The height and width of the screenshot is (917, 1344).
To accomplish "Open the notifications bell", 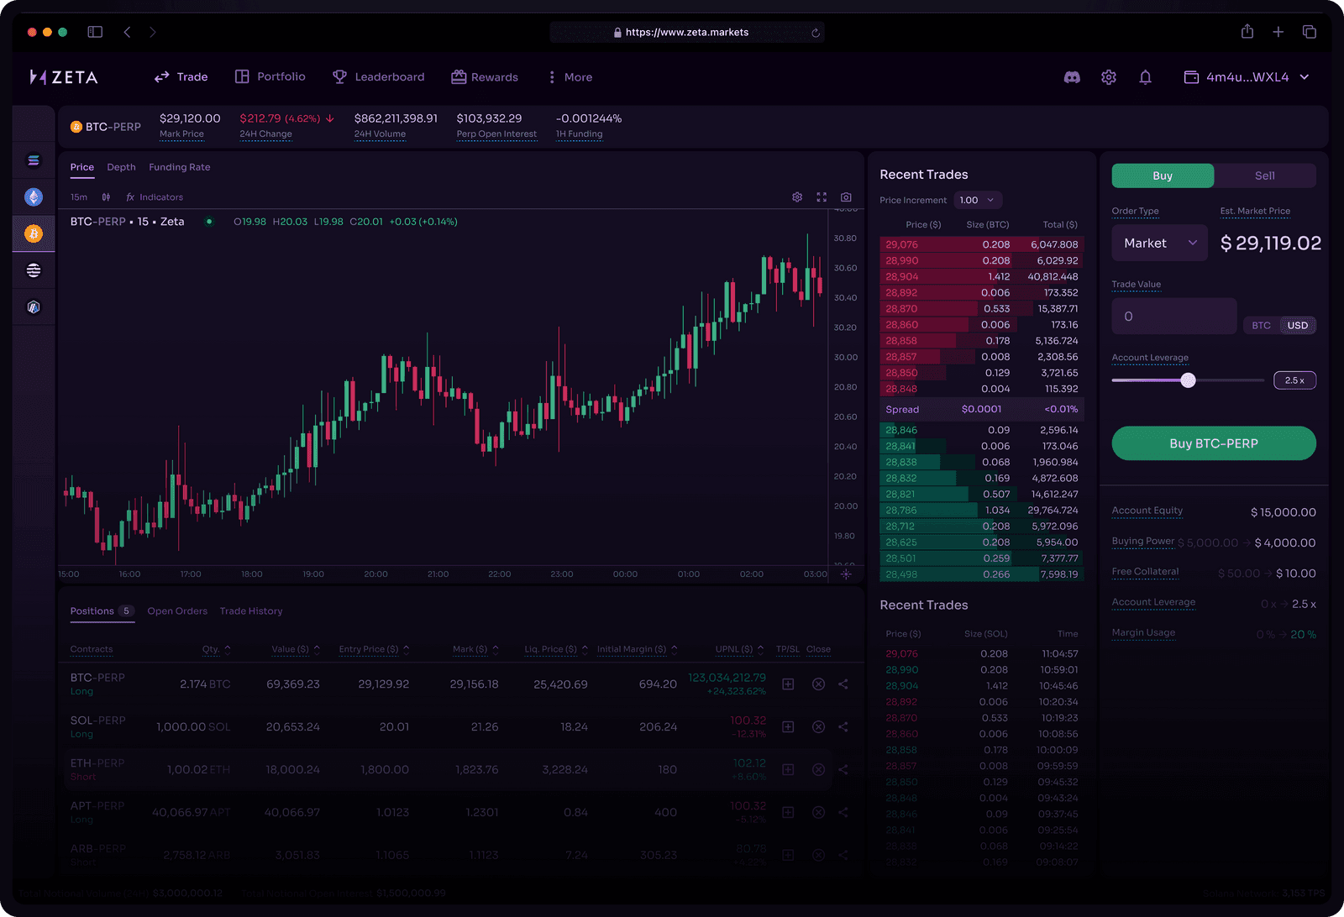I will 1145,77.
